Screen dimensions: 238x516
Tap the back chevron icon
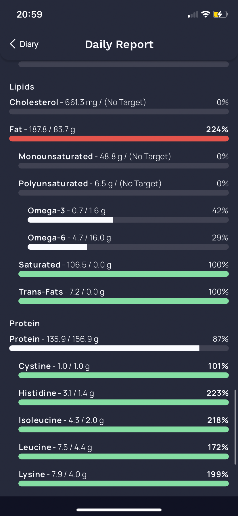point(13,44)
